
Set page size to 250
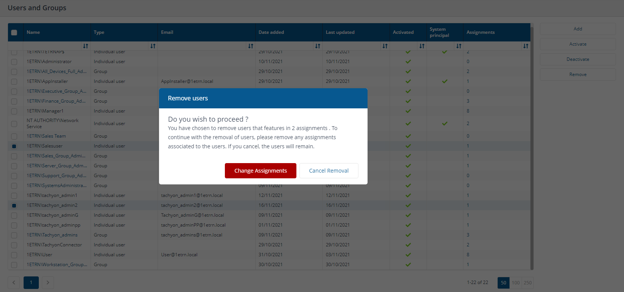[528, 282]
